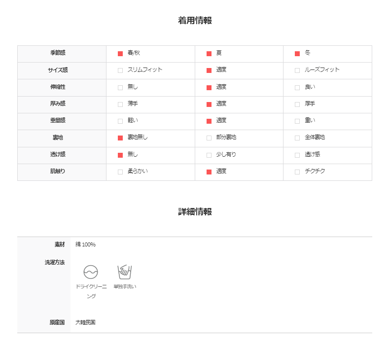
Task: Click the 季節感 row label
Action: (58, 53)
